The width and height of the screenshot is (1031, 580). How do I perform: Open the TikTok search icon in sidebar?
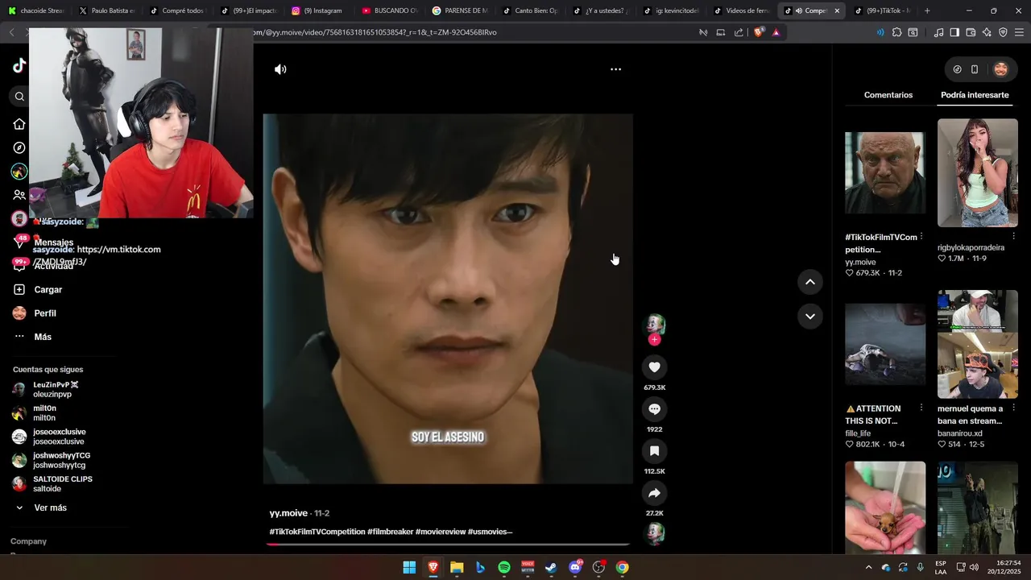click(x=19, y=97)
